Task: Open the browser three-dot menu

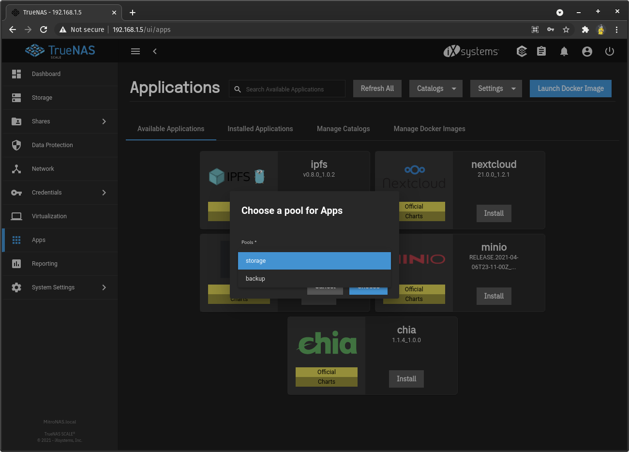Action: coord(616,30)
